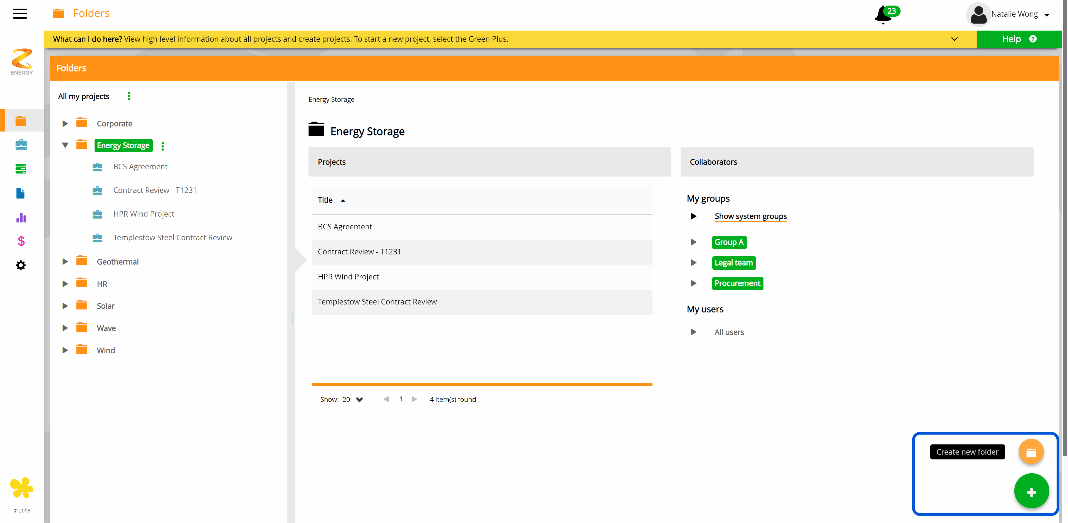The height and width of the screenshot is (523, 1068).
Task: Click the Folders header folder icon at the top
Action: pos(58,13)
